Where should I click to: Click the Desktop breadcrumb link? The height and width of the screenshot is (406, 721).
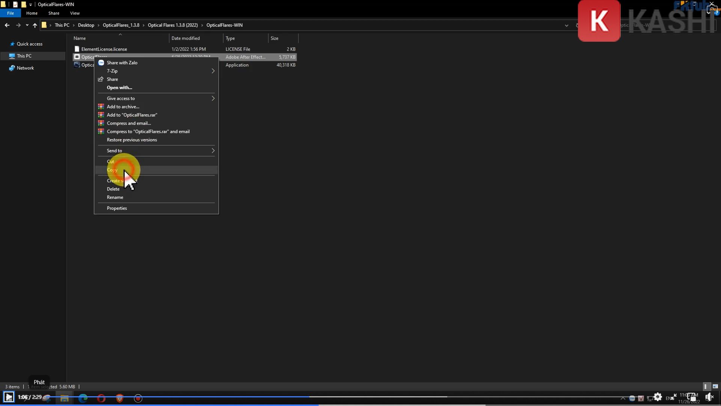(x=86, y=25)
